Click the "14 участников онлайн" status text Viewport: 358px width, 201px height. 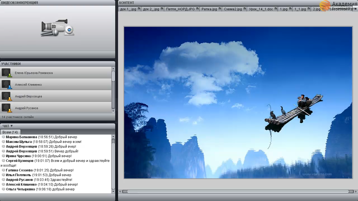tap(18, 117)
